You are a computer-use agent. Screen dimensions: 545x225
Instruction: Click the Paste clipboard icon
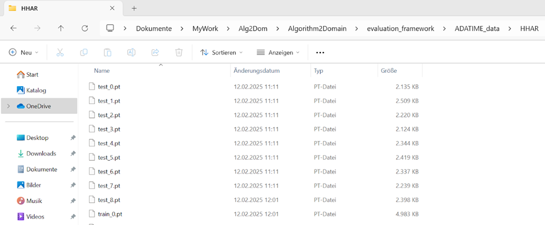(x=107, y=53)
